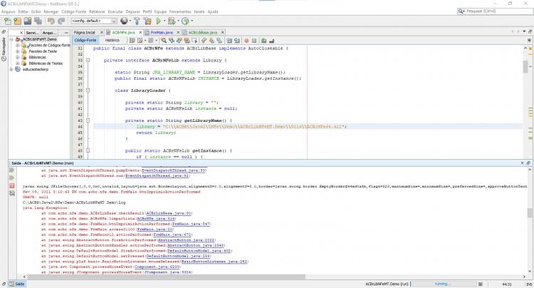
Task: Create a new file with the toolbar icon
Action: click(x=7, y=21)
